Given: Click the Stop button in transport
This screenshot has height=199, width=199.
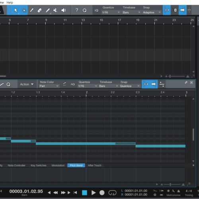Looking at the screenshot, I should (x=84, y=193).
